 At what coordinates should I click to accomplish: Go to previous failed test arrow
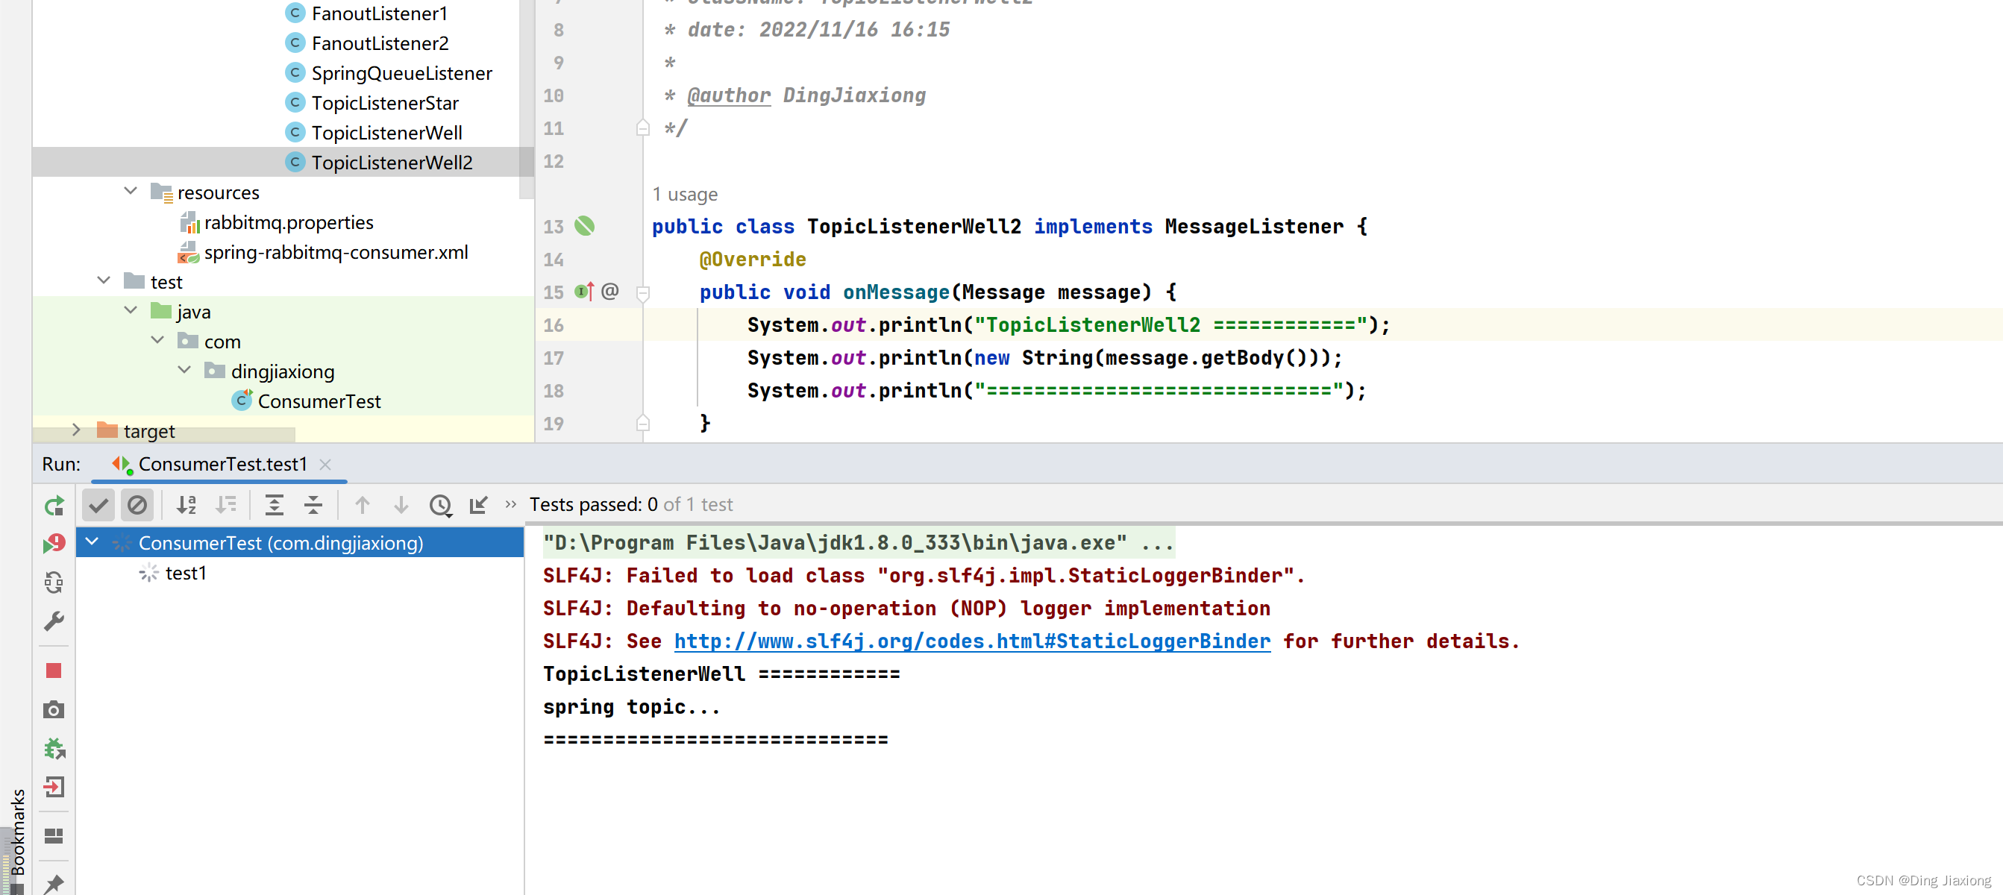(x=363, y=506)
